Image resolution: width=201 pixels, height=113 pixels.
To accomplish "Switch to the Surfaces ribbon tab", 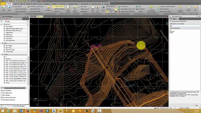I will point(47,4).
